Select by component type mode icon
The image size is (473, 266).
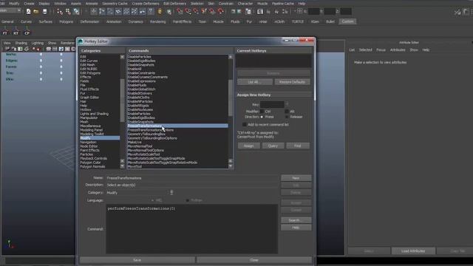(x=76, y=12)
